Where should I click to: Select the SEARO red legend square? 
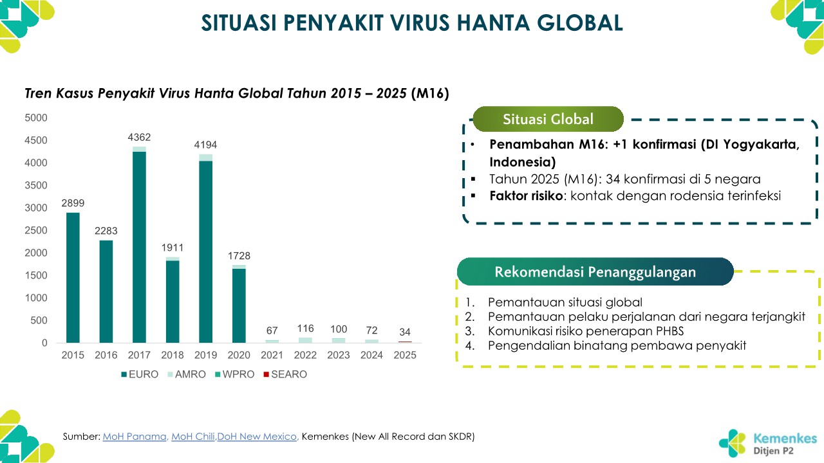[265, 374]
